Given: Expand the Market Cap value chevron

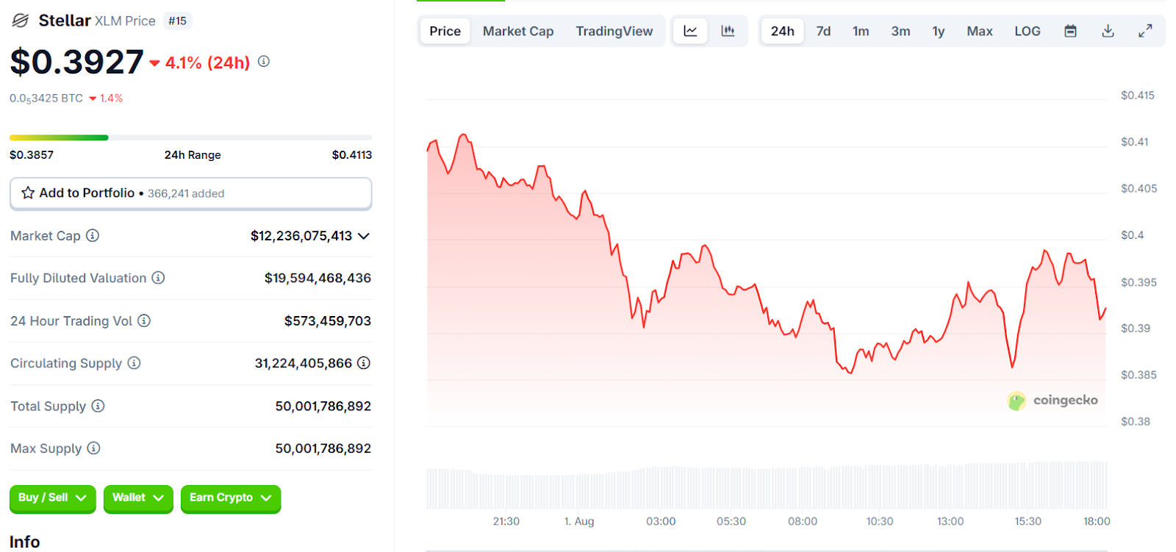Looking at the screenshot, I should coord(364,236).
